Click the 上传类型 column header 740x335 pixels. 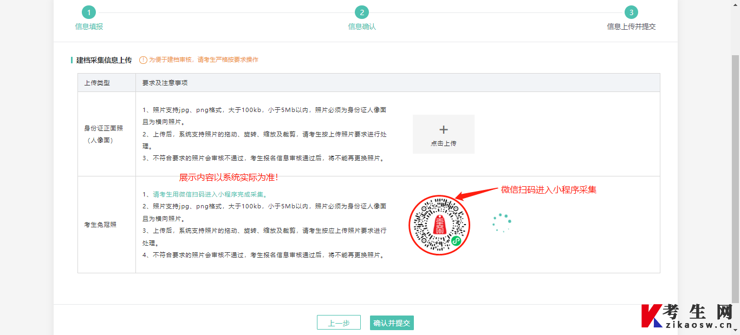point(97,83)
